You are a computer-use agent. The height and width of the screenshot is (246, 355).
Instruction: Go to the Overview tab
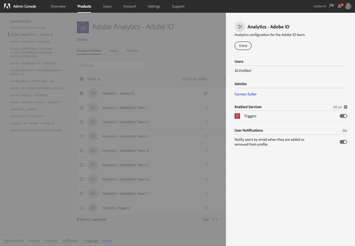(x=58, y=6)
